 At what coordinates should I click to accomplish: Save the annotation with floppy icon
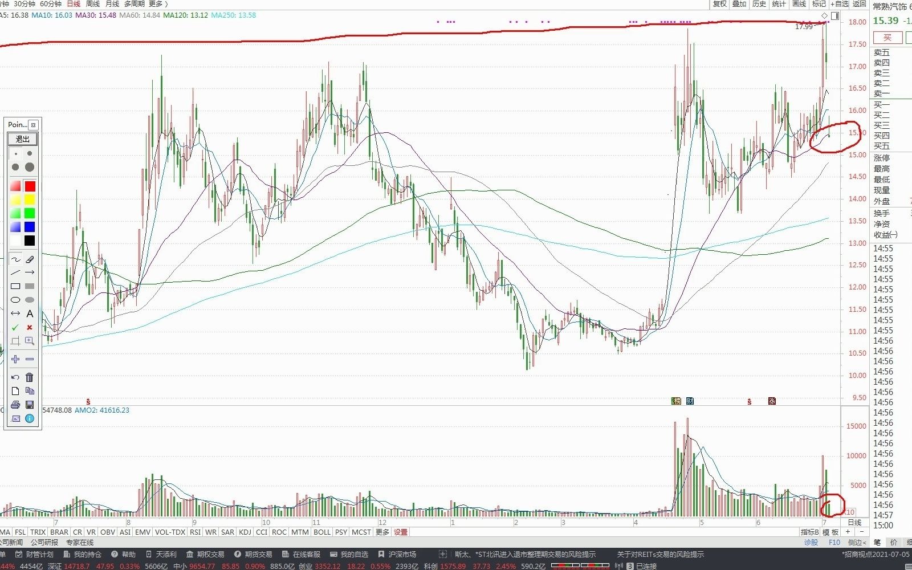click(x=30, y=405)
